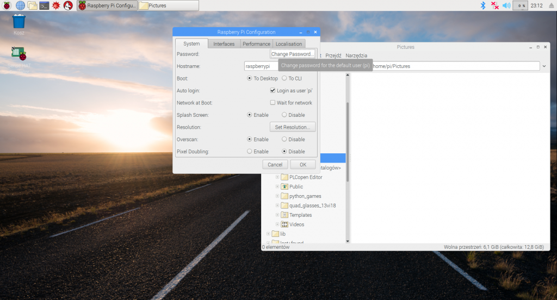557x300 pixels.
Task: Enable the Wait for network checkbox
Action: click(x=273, y=103)
